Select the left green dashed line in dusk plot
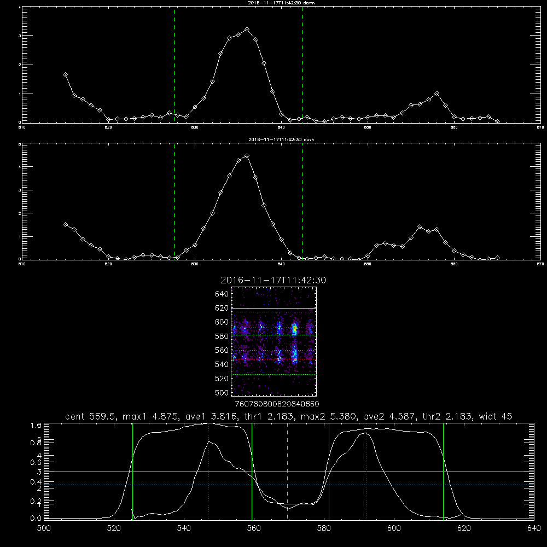 (x=174, y=201)
